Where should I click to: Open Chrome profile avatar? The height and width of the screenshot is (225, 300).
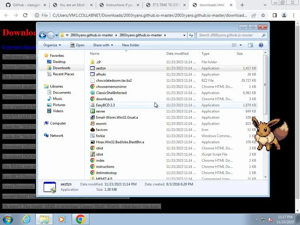tap(284, 15)
